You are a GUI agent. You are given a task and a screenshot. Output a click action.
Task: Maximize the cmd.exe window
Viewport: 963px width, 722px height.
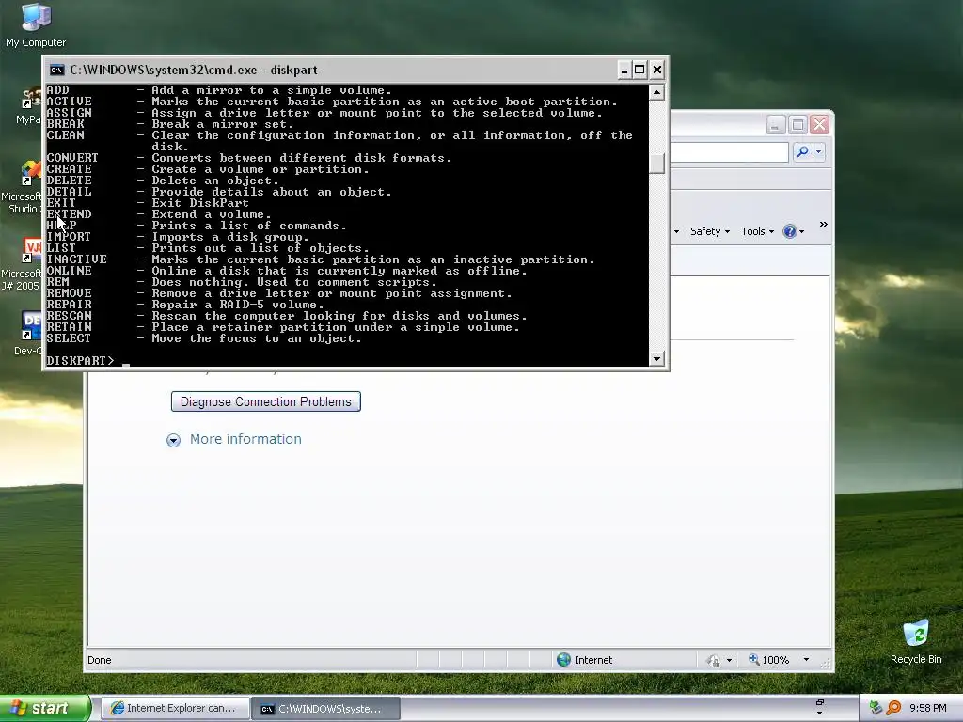(639, 70)
